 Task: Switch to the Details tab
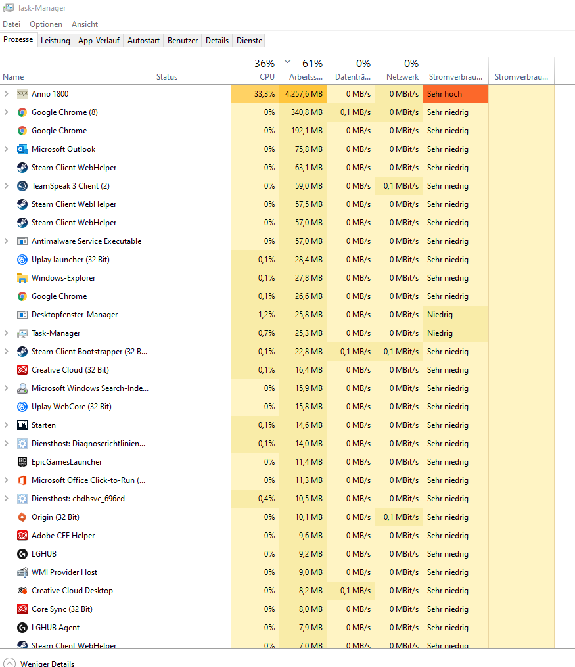(217, 41)
